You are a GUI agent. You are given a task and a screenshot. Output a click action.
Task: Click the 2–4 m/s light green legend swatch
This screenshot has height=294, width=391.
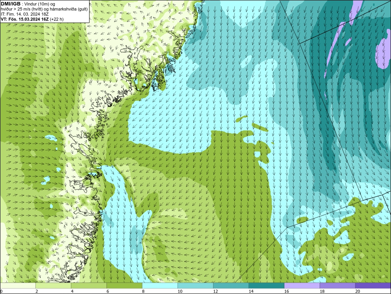tap(53, 285)
